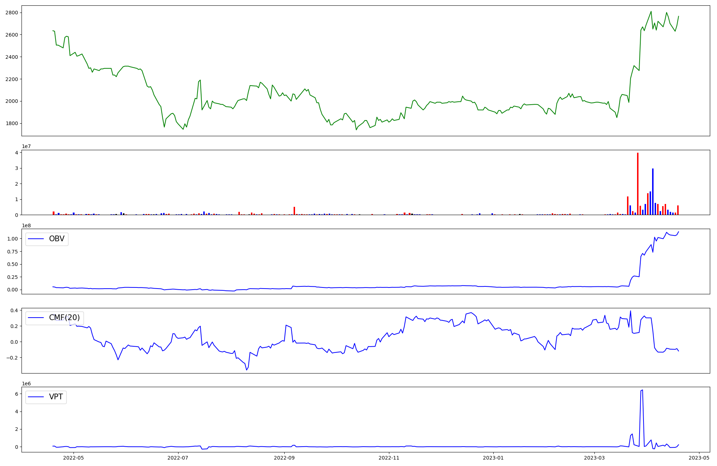Click the 1e8 exponent above OBV chart

pos(26,225)
